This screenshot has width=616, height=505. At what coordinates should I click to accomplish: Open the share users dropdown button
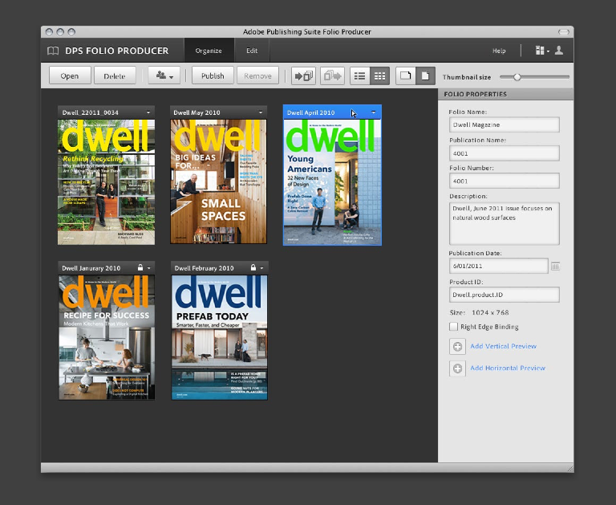pyautogui.click(x=164, y=75)
